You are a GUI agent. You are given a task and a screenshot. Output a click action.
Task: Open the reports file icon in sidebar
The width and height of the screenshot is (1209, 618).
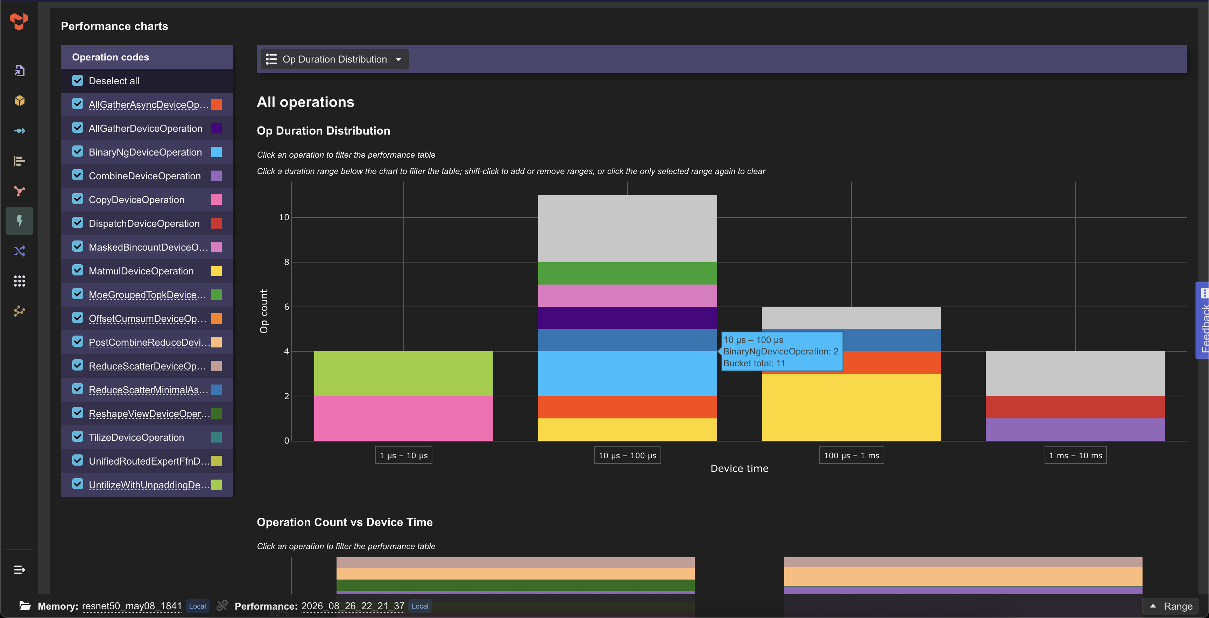click(19, 71)
